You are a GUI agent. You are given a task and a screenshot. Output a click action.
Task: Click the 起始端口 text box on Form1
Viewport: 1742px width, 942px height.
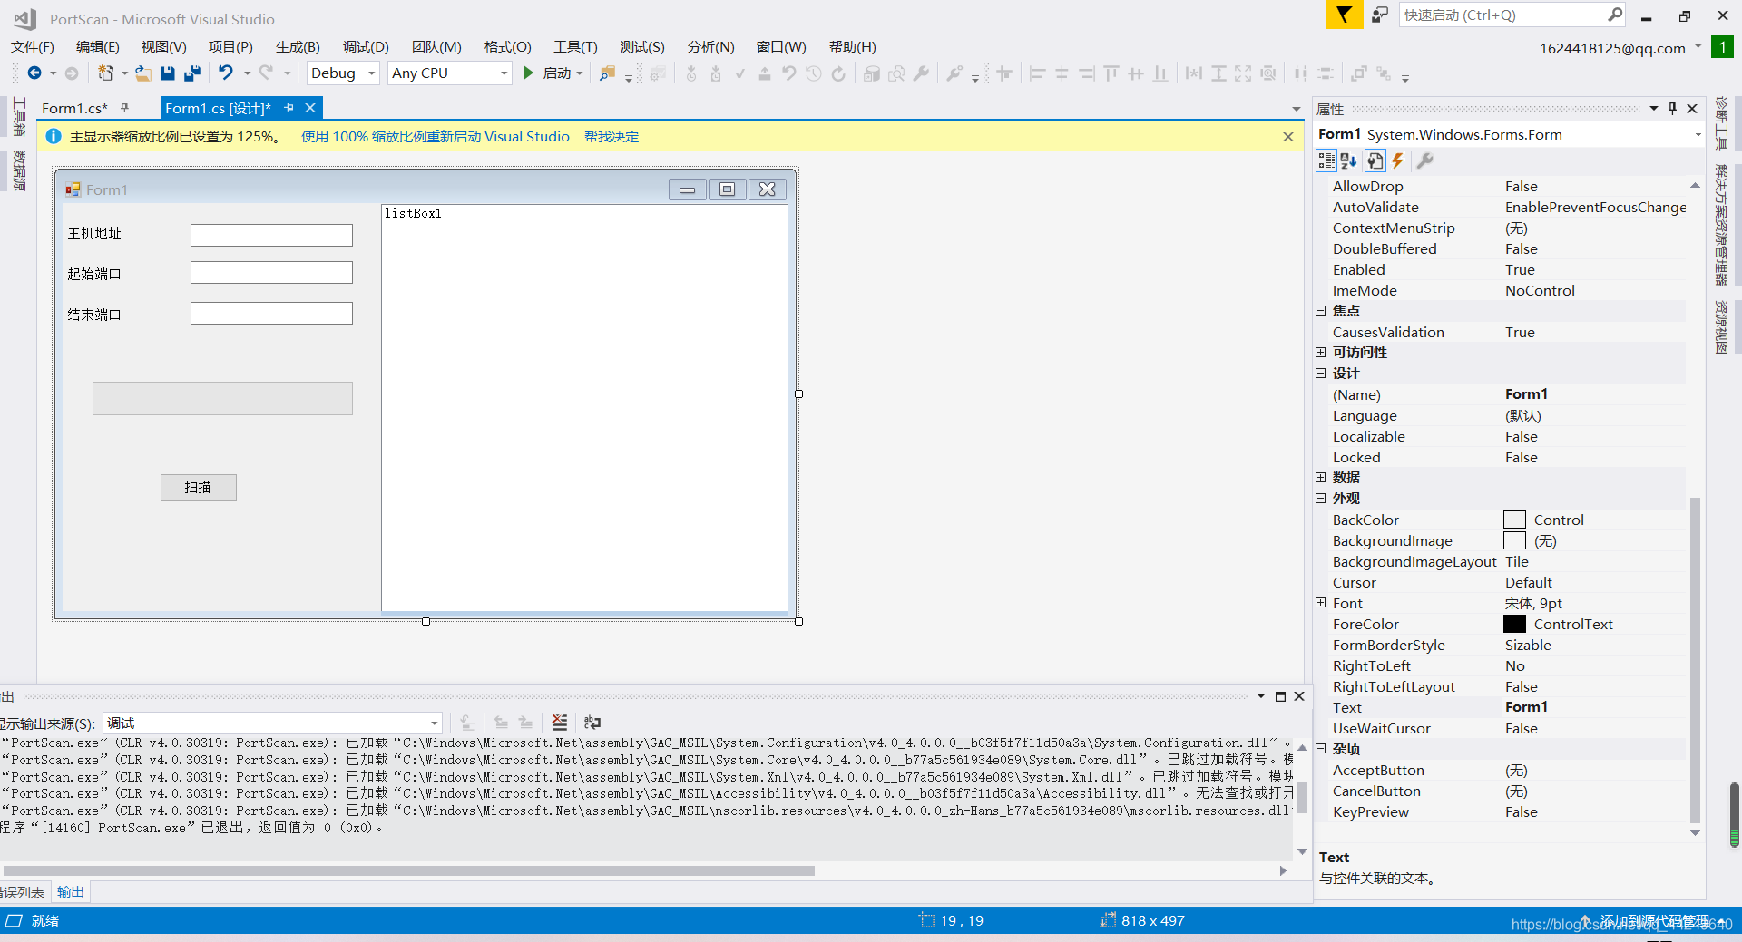pos(271,273)
